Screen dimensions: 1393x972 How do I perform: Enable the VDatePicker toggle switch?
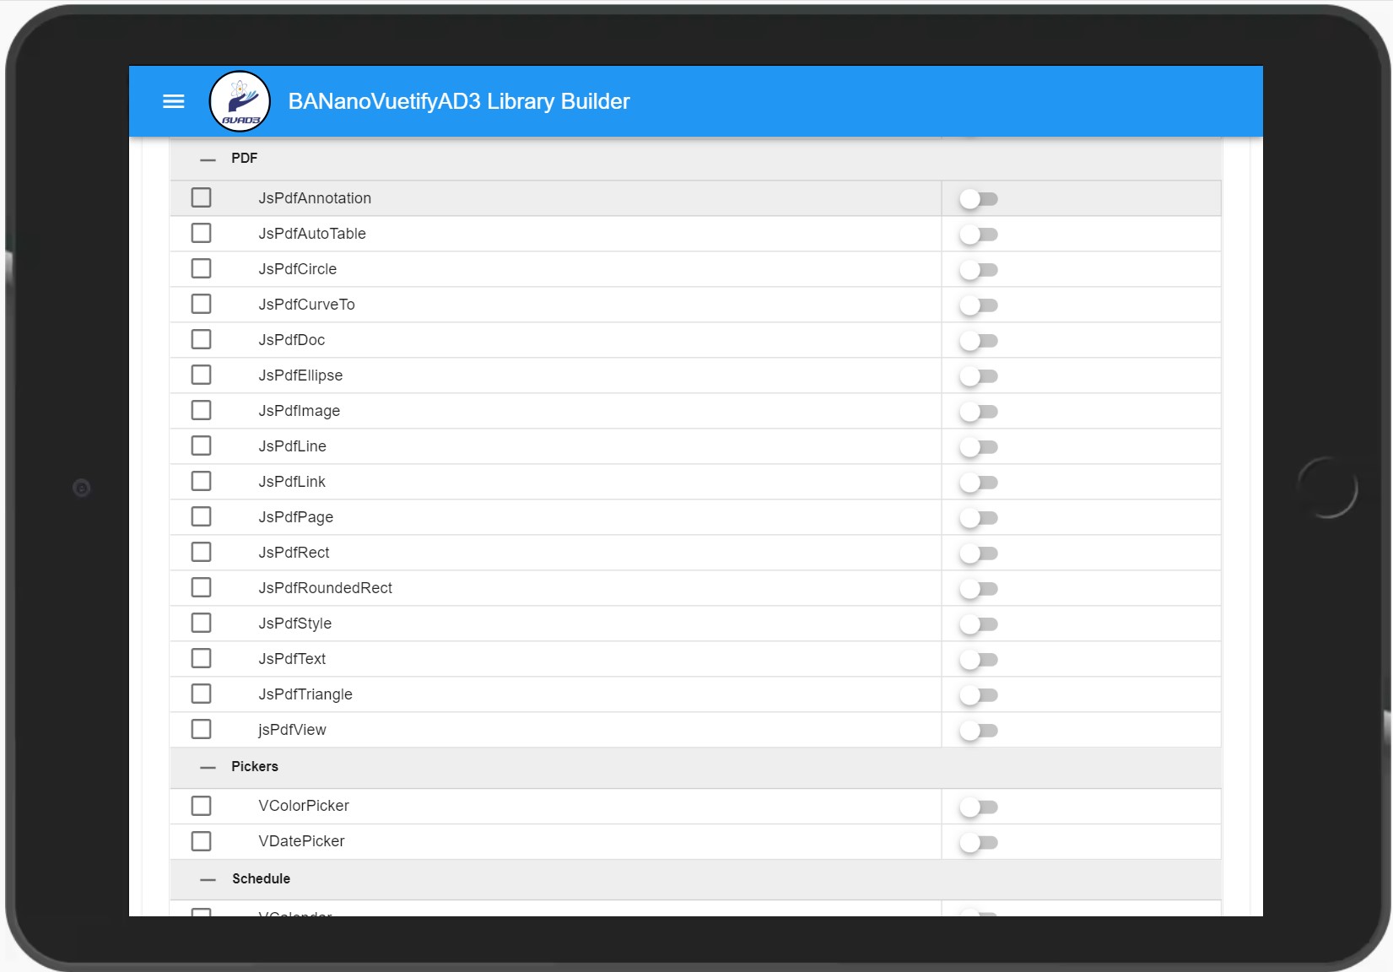[x=979, y=842]
